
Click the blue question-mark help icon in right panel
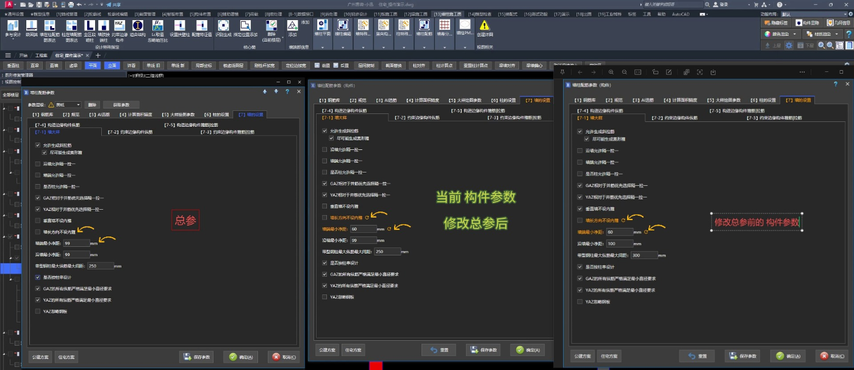[x=848, y=34]
